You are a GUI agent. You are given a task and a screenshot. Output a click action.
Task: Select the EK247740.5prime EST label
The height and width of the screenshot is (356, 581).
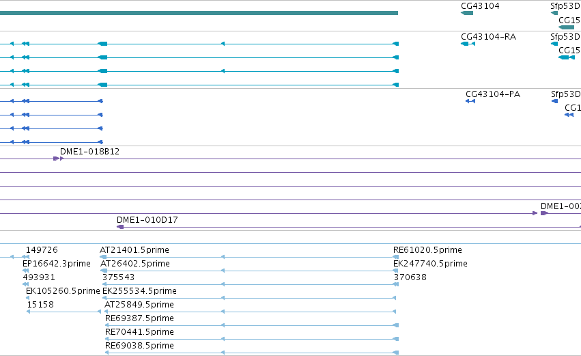[x=430, y=264]
